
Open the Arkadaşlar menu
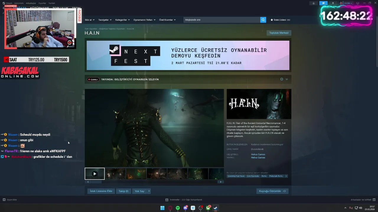31,3
